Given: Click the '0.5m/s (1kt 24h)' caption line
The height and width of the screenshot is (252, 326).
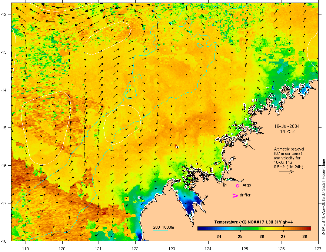Looking at the screenshot, I should [x=289, y=167].
